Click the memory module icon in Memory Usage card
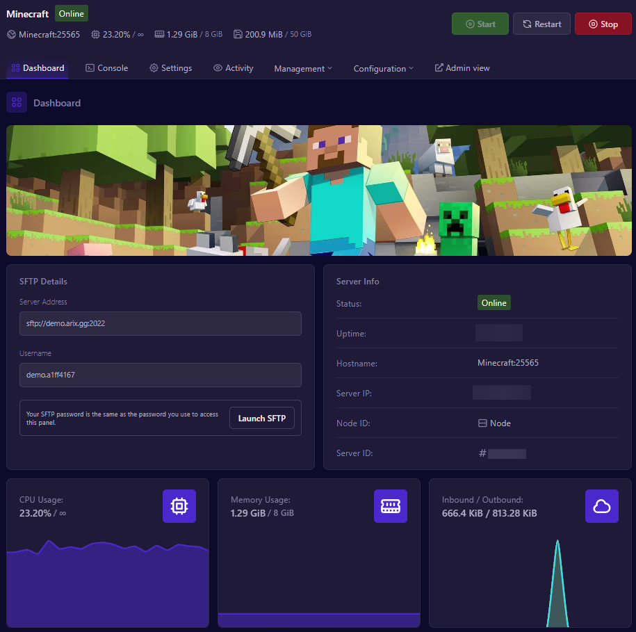Screen dimensions: 636x632 391,506
